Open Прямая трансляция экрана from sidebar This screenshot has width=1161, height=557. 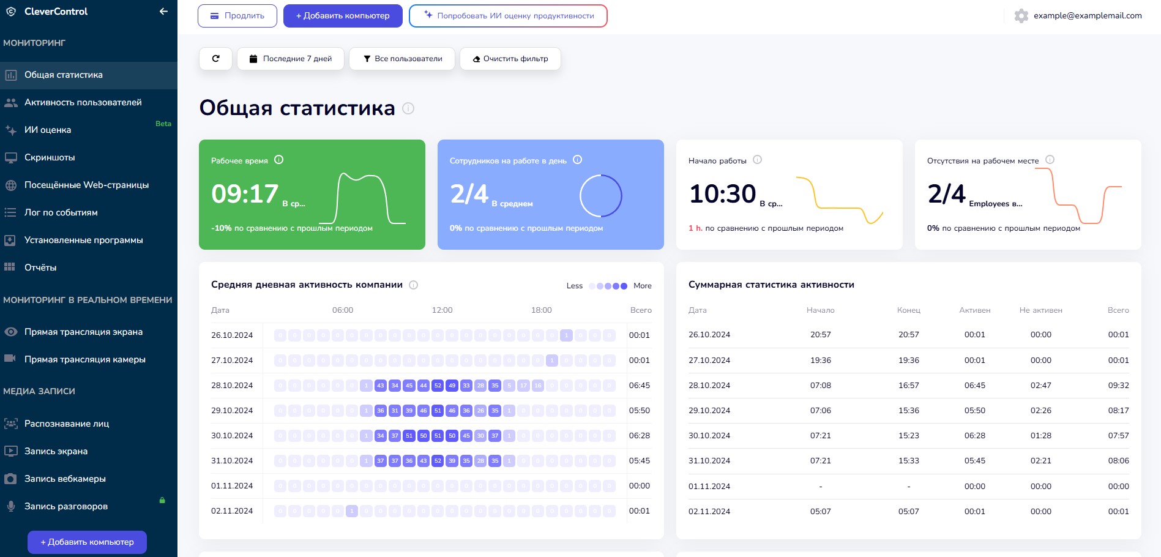(83, 332)
